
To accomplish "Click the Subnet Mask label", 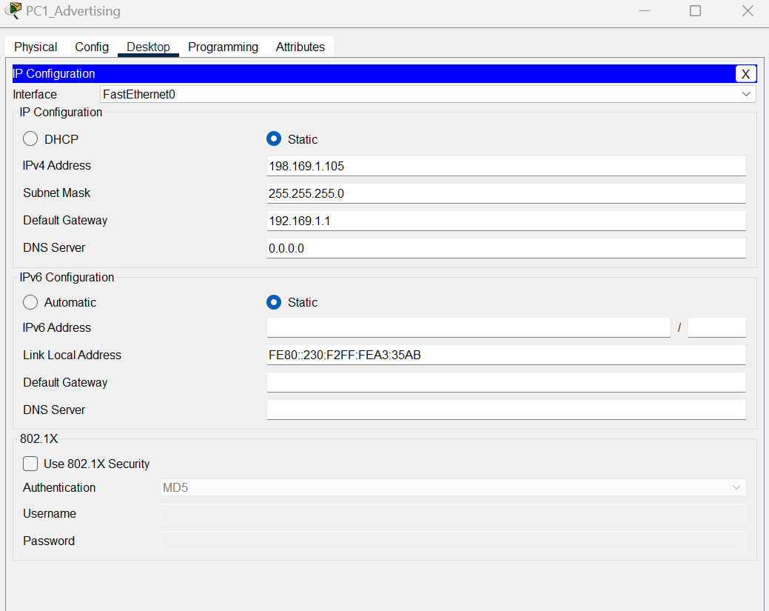I will 57,193.
